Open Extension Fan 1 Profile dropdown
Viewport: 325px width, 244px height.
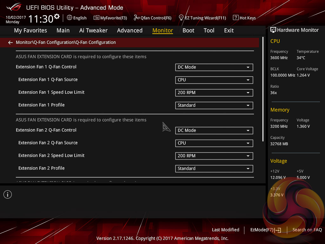click(x=214, y=105)
